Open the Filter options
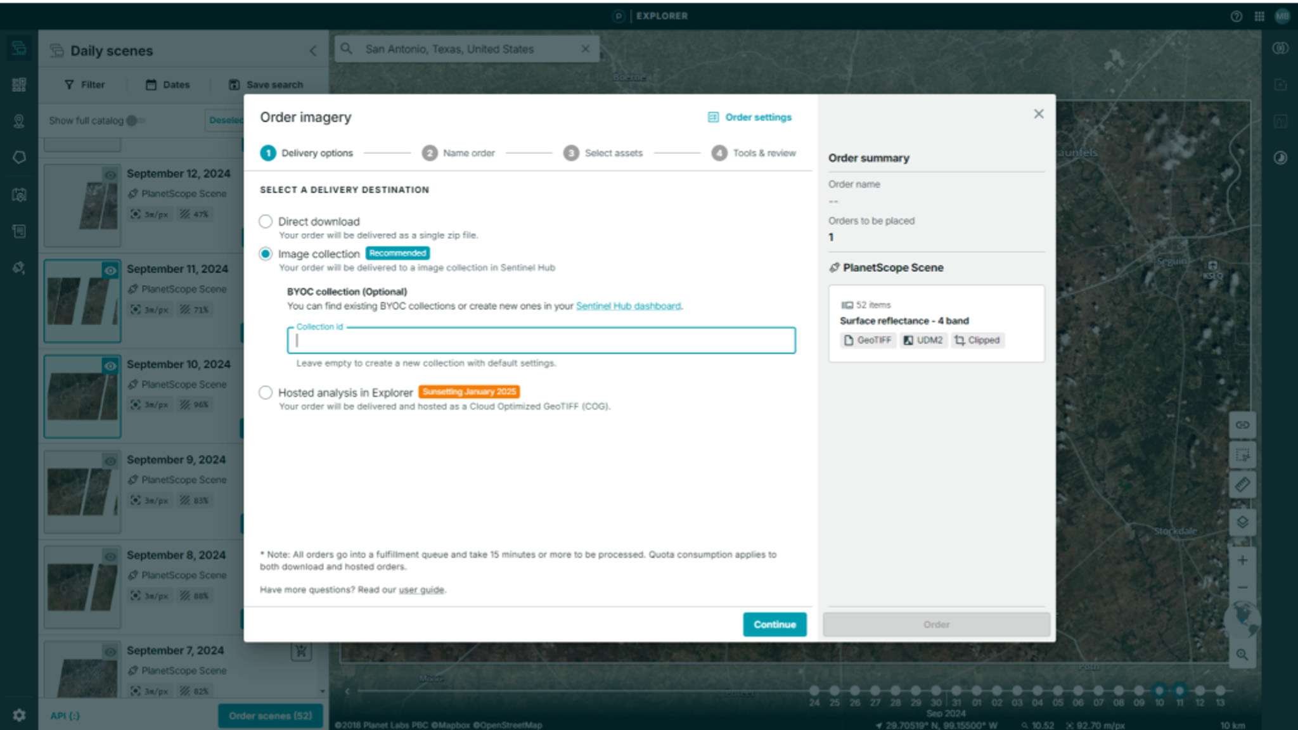1298x730 pixels. click(84, 85)
